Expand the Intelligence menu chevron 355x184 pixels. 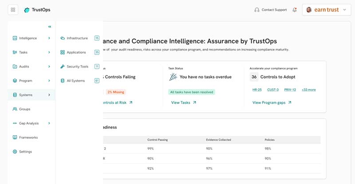click(x=49, y=38)
